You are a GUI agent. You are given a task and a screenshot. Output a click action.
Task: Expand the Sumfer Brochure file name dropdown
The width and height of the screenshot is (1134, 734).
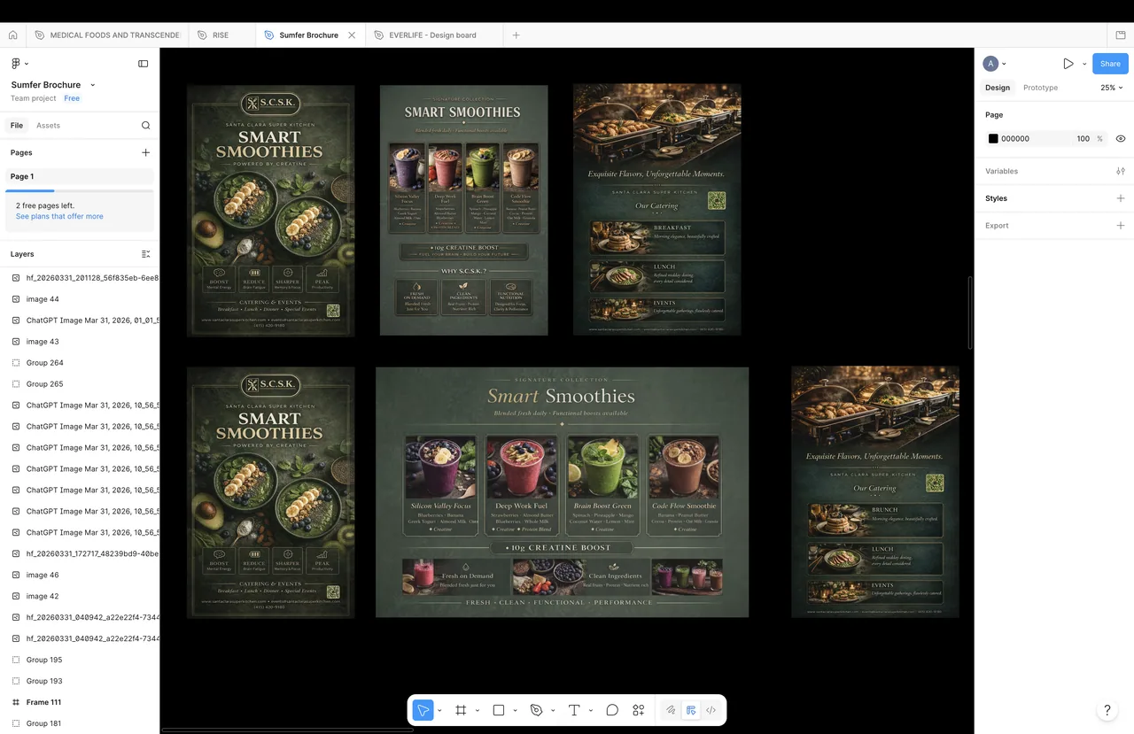coord(93,85)
